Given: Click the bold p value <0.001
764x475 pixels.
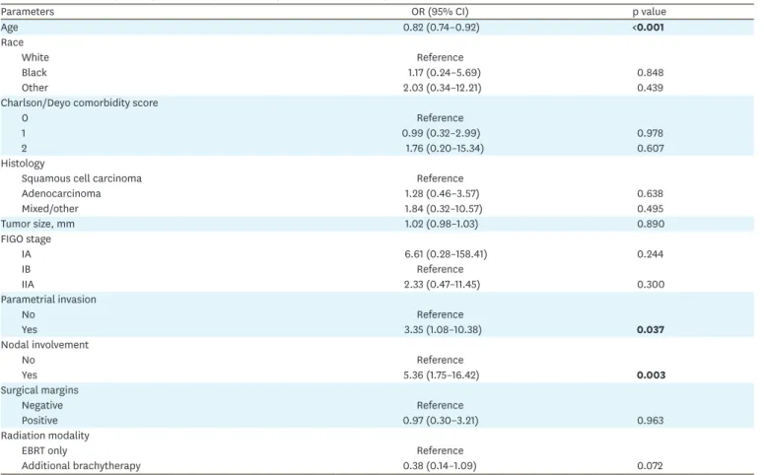Looking at the screenshot, I should pos(649,28).
